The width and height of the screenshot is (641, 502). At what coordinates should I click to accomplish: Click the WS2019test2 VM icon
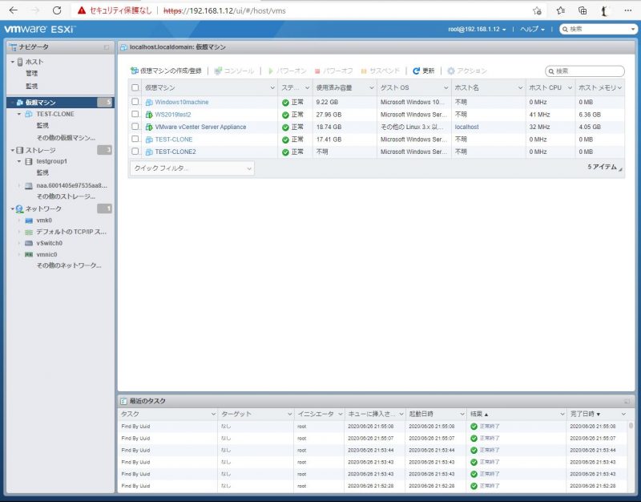149,115
